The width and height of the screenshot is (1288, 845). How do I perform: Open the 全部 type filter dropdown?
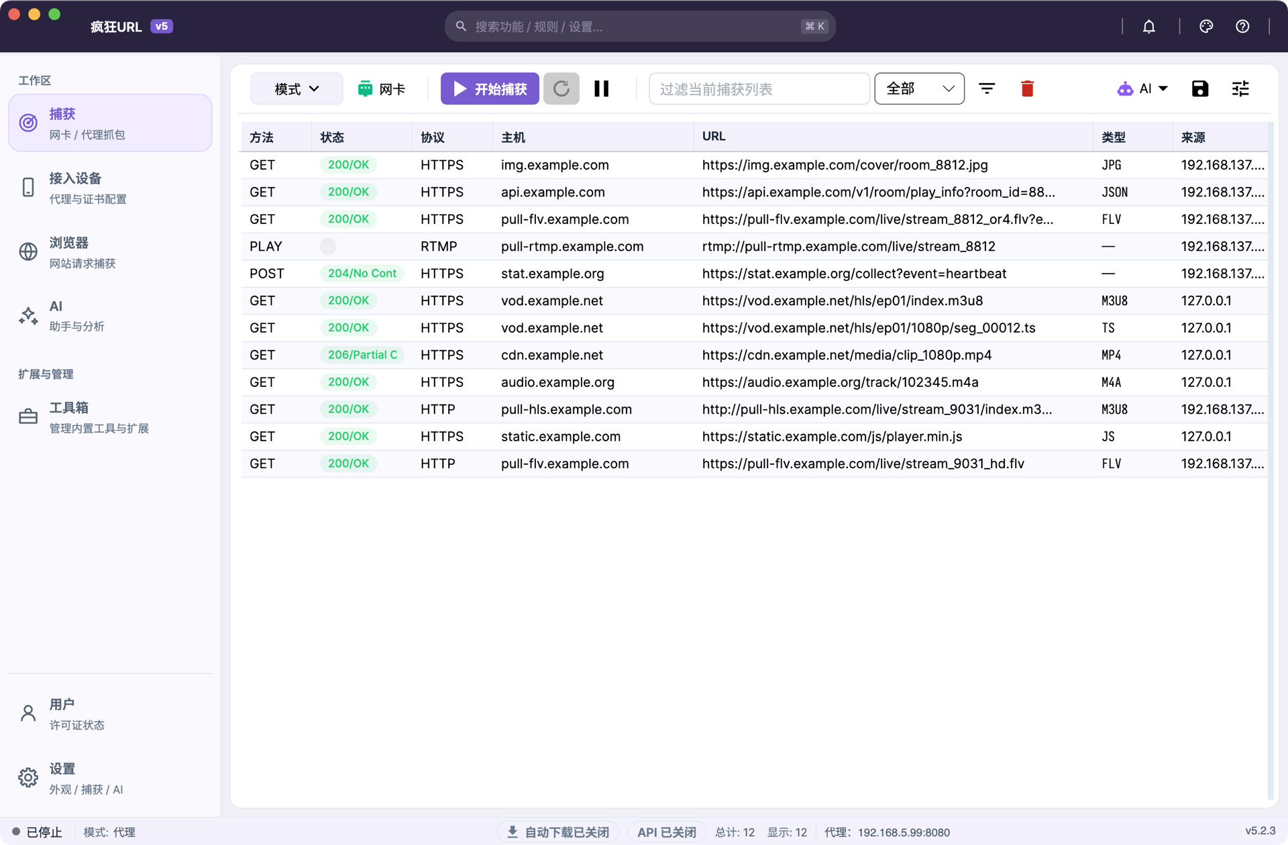919,89
